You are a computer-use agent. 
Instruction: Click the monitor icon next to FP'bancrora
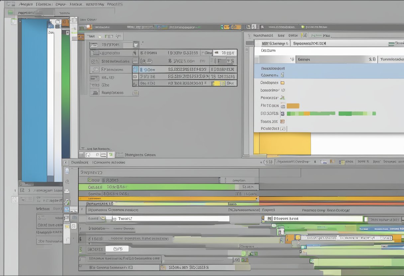pos(96,70)
